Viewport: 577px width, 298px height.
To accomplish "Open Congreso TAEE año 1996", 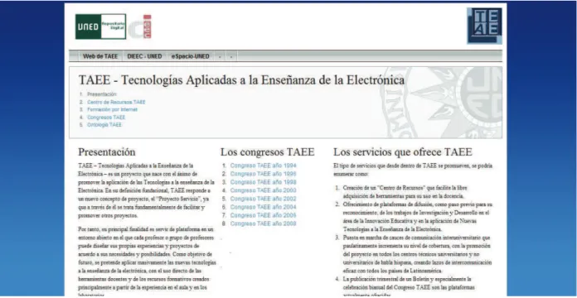I will point(263,174).
